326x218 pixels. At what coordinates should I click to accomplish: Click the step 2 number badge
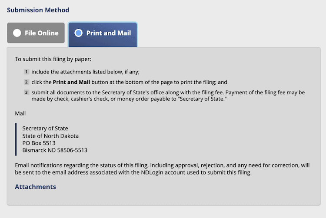tap(26, 82)
